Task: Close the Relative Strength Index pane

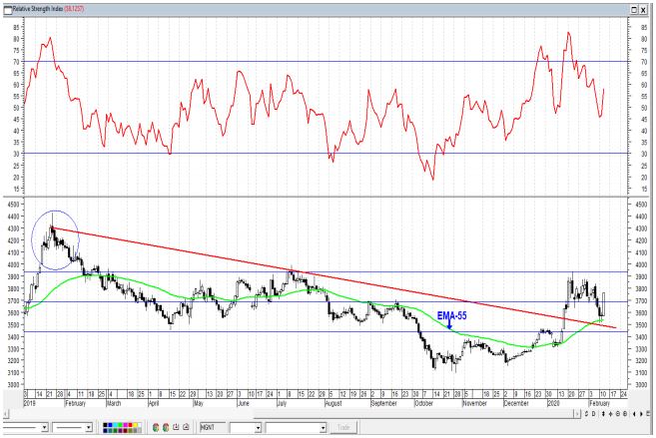Action: [x=643, y=10]
